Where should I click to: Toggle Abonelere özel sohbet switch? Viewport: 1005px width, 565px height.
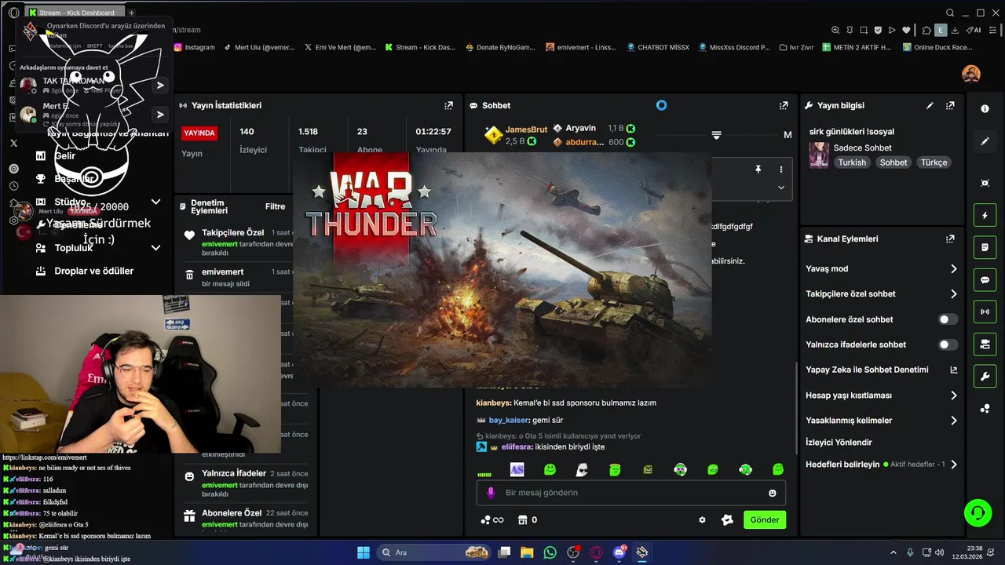click(948, 319)
